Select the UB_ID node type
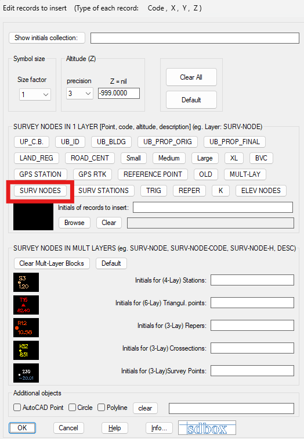The image size is (304, 439). point(70,142)
